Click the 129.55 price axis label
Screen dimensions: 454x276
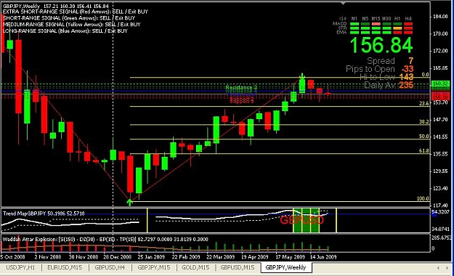pyautogui.click(x=441, y=171)
